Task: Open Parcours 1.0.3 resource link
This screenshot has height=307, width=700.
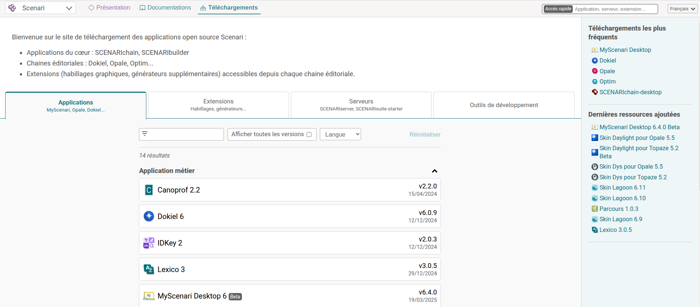Action: [x=619, y=209]
